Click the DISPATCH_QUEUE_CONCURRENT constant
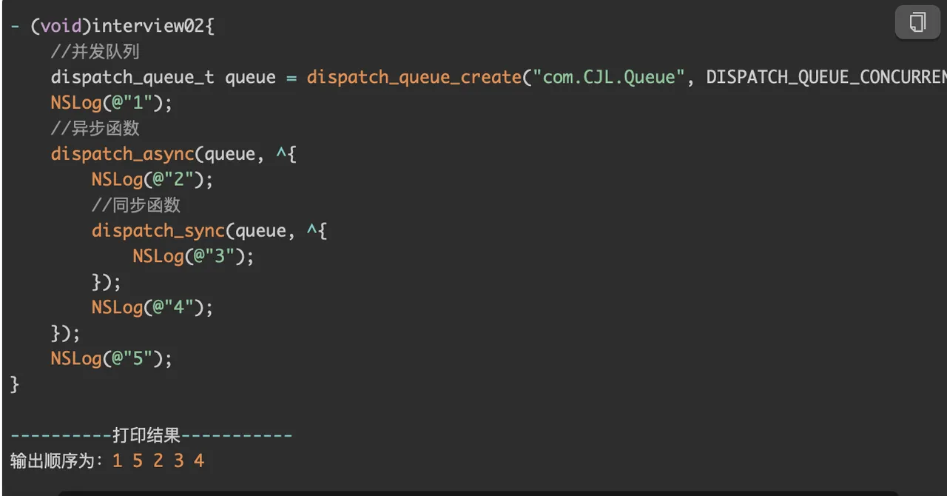947x496 pixels. (826, 78)
